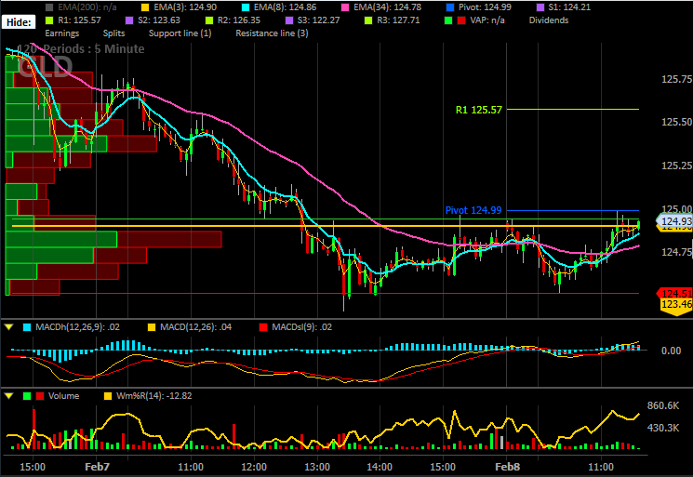Hide the S3: 122.27 level
Image resolution: width=693 pixels, height=477 pixels.
pyautogui.click(x=319, y=20)
